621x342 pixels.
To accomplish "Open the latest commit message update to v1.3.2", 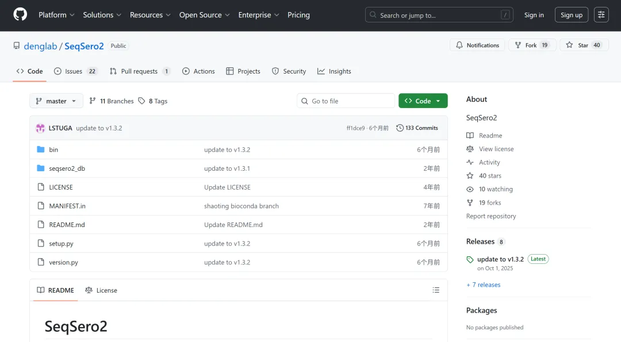I will 99,128.
